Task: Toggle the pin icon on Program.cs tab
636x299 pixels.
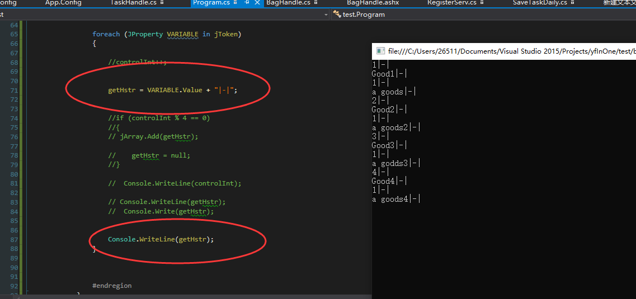Action: point(247,3)
